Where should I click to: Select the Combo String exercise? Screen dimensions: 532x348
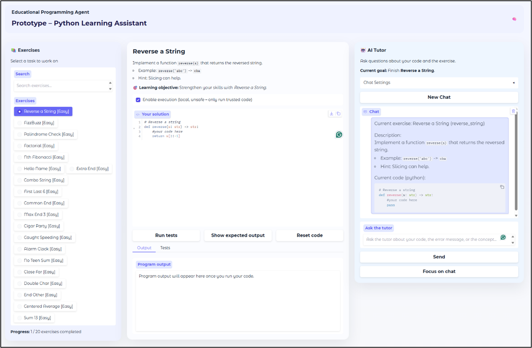[41, 180]
